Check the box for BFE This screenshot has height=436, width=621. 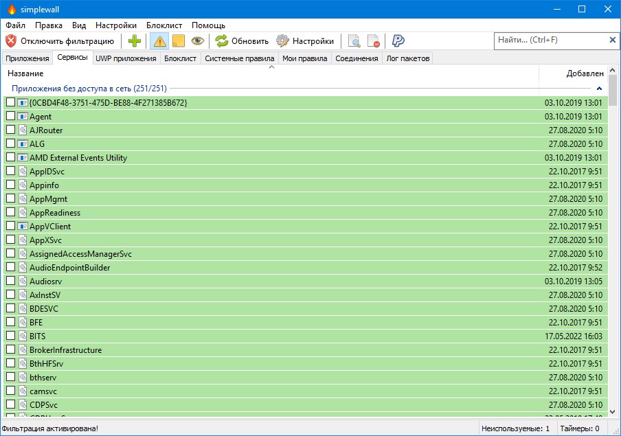click(x=11, y=322)
